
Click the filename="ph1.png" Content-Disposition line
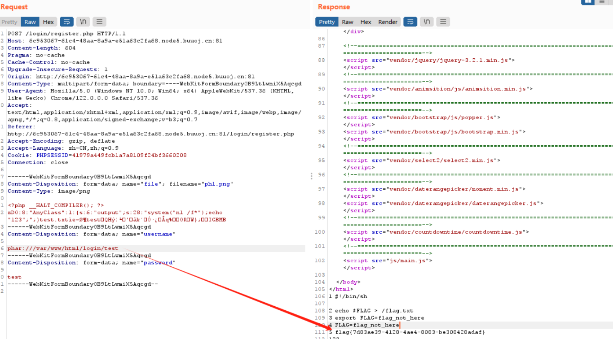click(x=120, y=184)
